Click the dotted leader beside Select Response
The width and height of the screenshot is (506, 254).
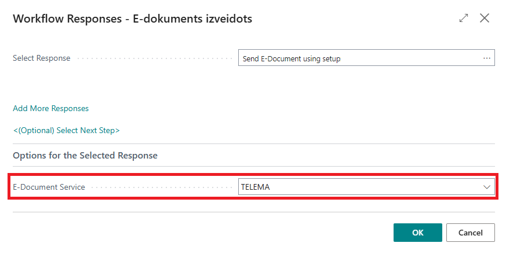point(154,58)
